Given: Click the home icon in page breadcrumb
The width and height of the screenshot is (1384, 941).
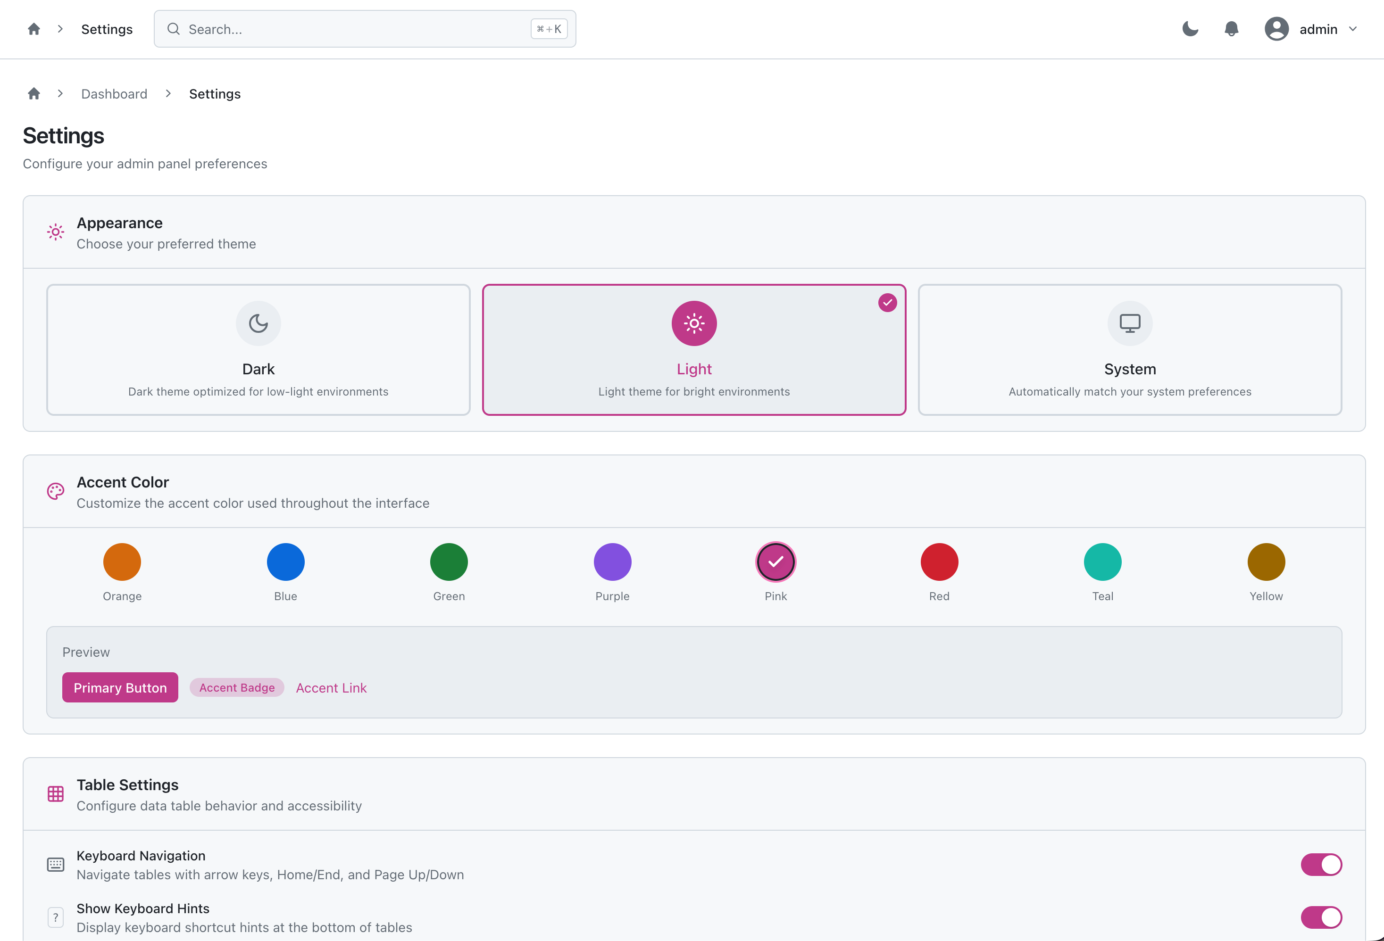Looking at the screenshot, I should click(34, 93).
